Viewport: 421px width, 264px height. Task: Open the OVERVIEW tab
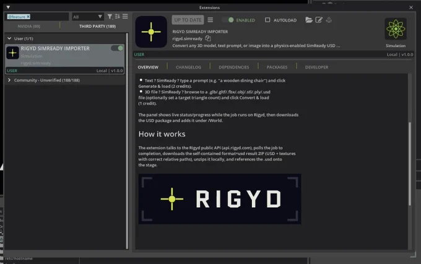148,67
